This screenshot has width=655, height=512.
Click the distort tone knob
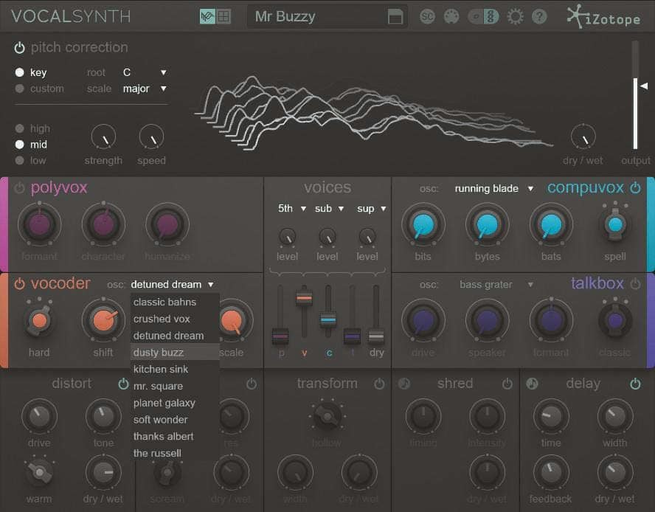pos(103,416)
